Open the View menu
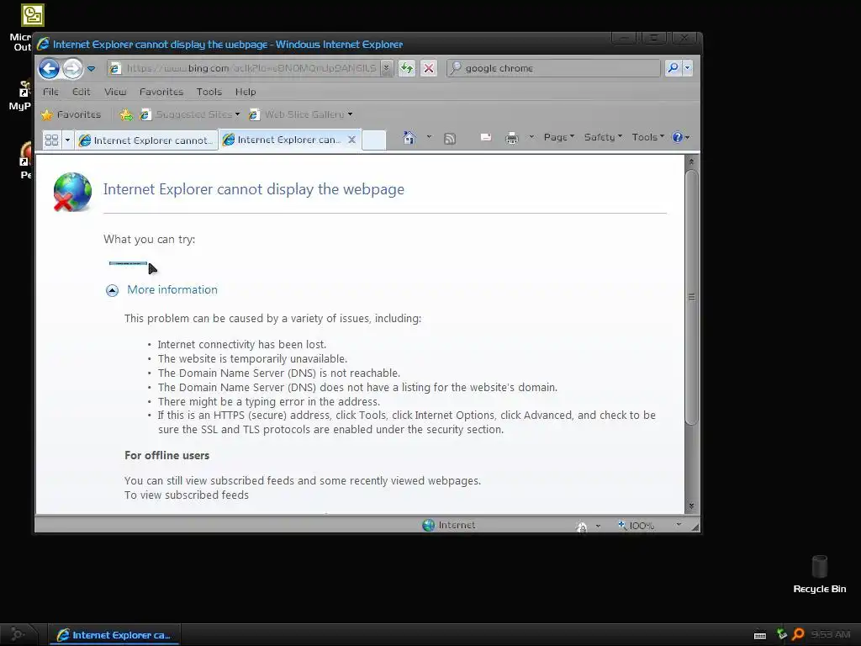Image resolution: width=861 pixels, height=646 pixels. click(115, 92)
